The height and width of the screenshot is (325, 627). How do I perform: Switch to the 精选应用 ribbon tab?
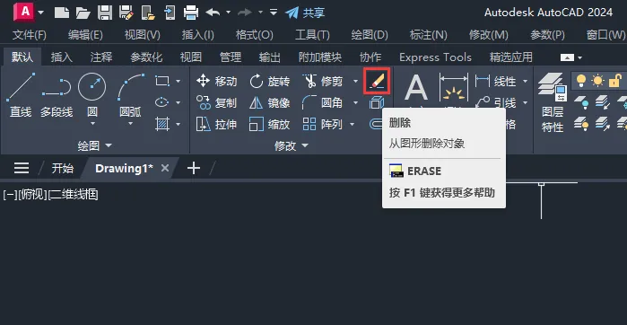[x=511, y=57]
